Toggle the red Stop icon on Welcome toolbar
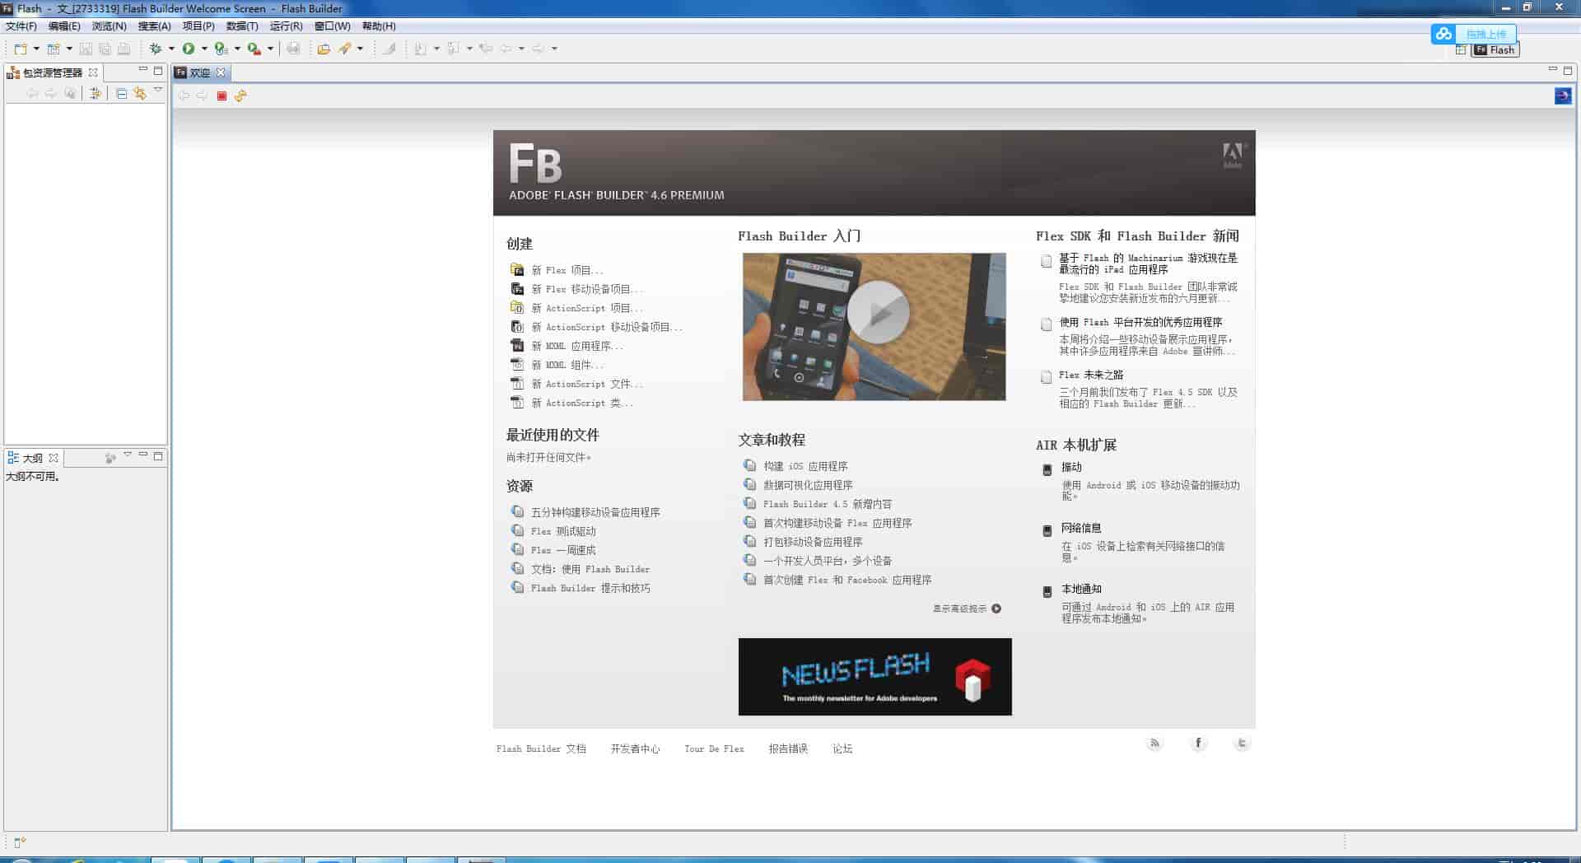Screen dimensions: 1581x863 (221, 96)
